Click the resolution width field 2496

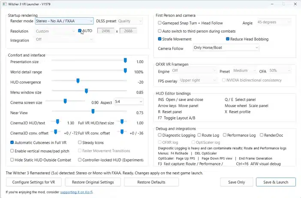tap(106, 31)
